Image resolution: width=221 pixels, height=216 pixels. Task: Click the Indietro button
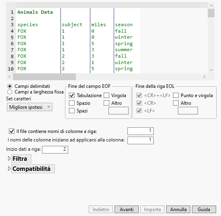[101, 210]
